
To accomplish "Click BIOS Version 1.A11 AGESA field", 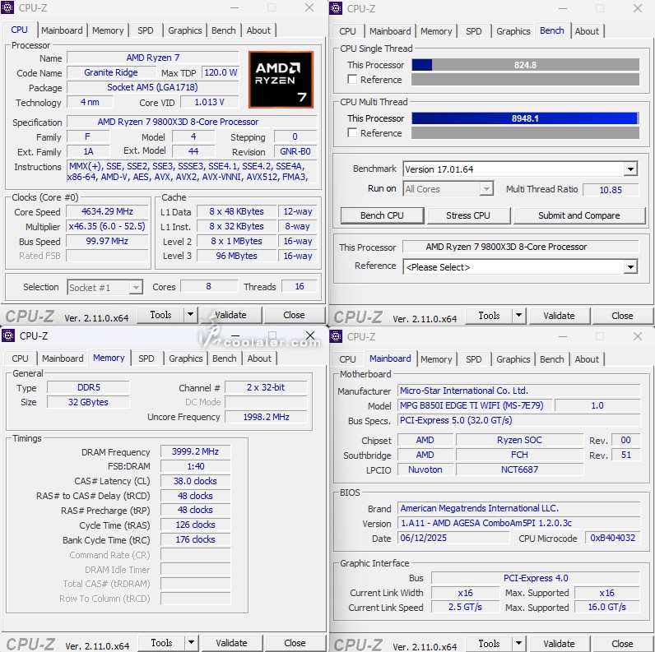I will 519,523.
